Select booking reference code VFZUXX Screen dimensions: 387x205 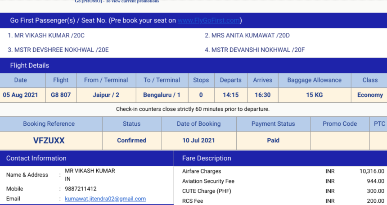click(x=49, y=141)
